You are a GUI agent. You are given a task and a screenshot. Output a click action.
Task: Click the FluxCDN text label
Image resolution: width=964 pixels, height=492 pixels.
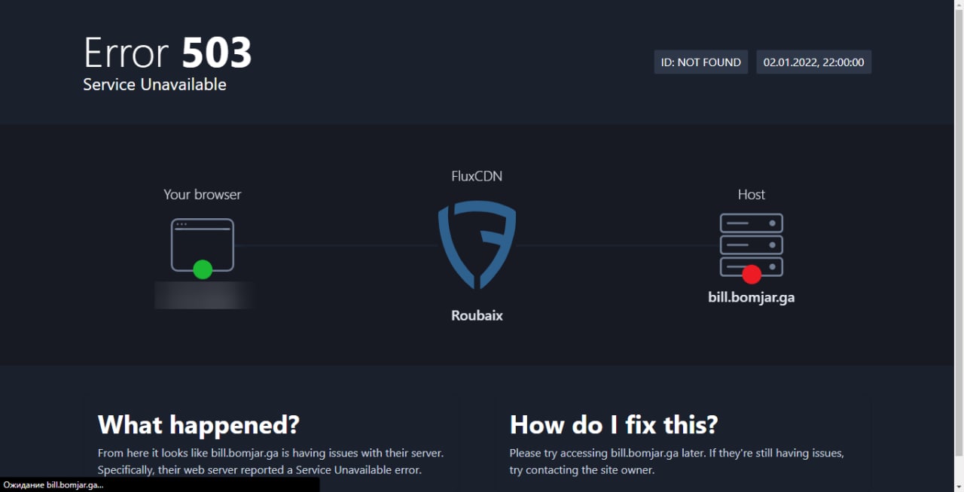click(477, 176)
